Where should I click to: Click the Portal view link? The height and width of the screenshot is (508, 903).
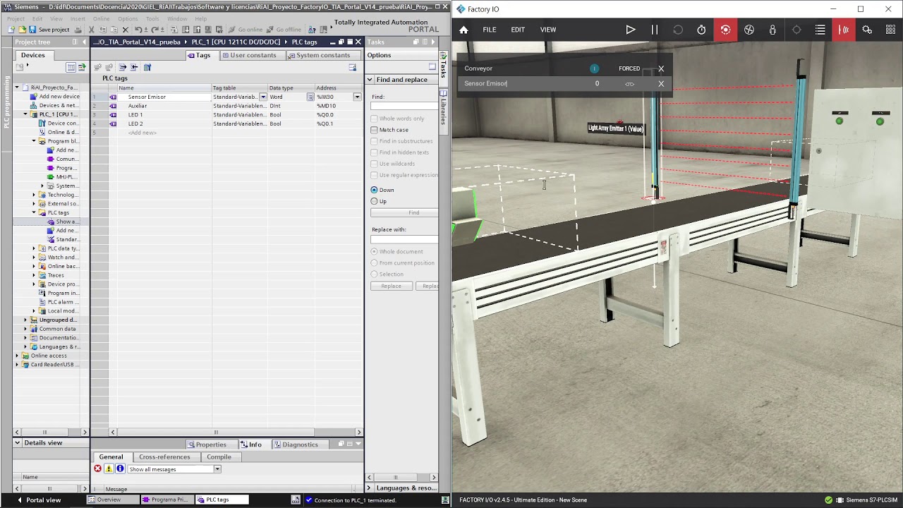[39, 500]
